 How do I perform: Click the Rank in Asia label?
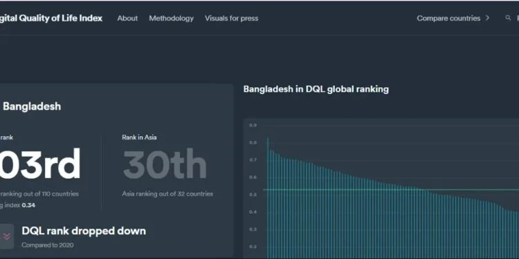(139, 137)
